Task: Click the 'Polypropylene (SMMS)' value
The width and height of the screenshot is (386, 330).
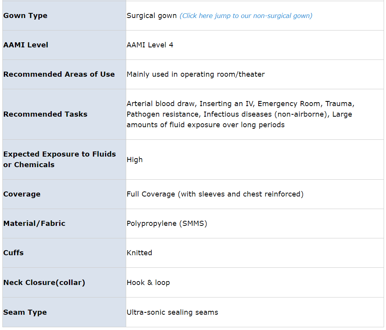Action: [x=167, y=224]
